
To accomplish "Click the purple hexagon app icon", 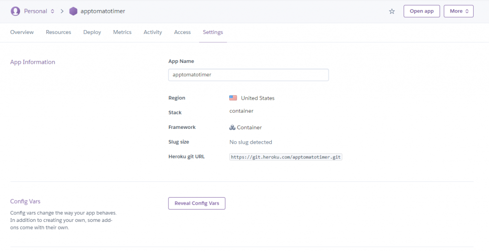I will (73, 11).
